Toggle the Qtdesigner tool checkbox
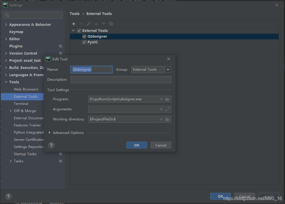 coord(84,36)
